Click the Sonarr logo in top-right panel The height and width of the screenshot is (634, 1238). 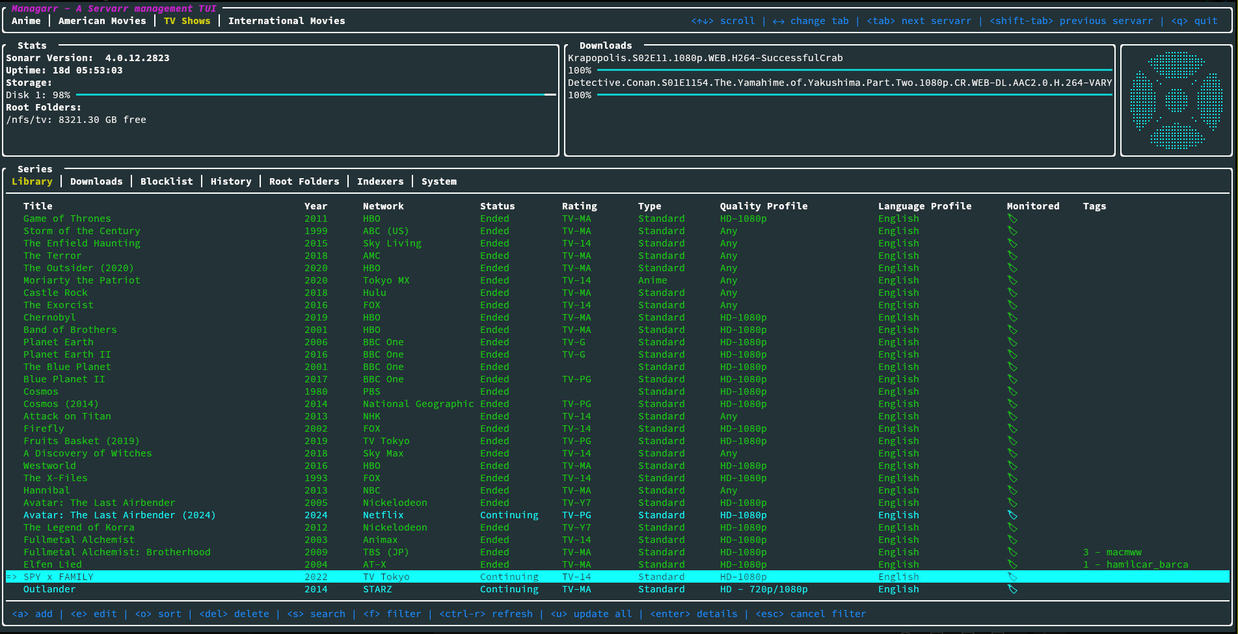pos(1176,101)
